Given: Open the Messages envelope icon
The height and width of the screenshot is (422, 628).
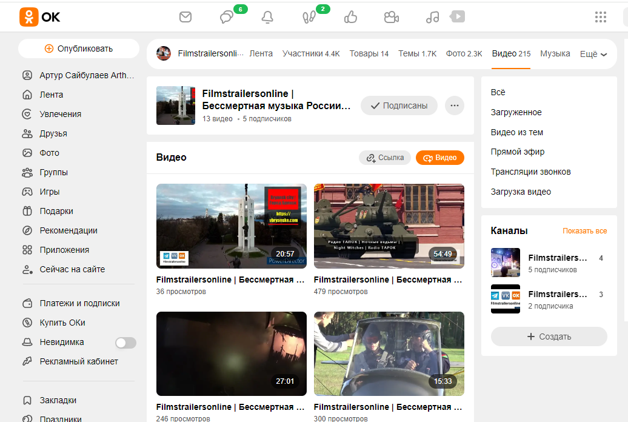Looking at the screenshot, I should [x=185, y=17].
